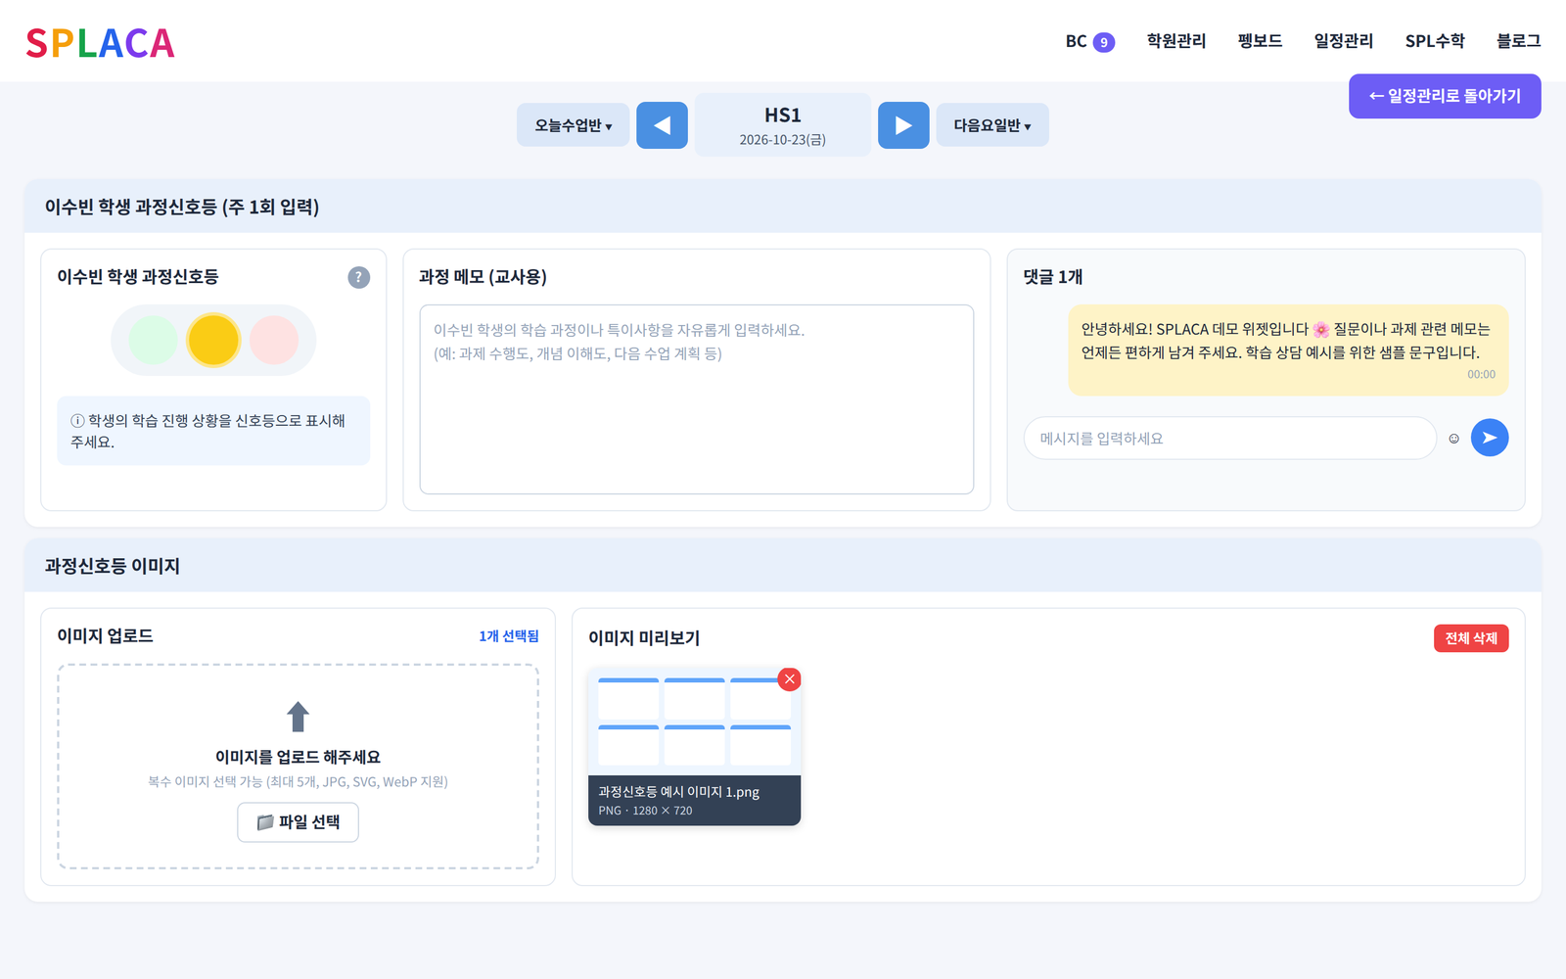Image resolution: width=1566 pixels, height=979 pixels.
Task: Select the yellow signal light
Action: coord(213,340)
